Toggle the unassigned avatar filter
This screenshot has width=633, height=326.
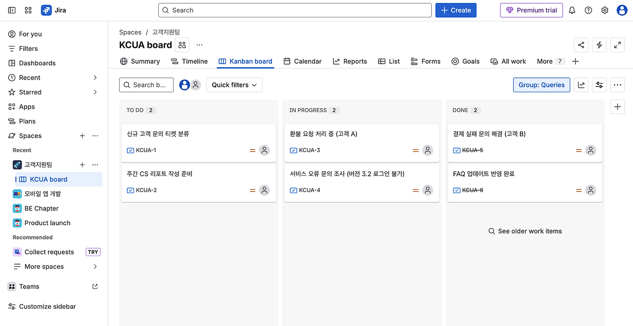196,85
